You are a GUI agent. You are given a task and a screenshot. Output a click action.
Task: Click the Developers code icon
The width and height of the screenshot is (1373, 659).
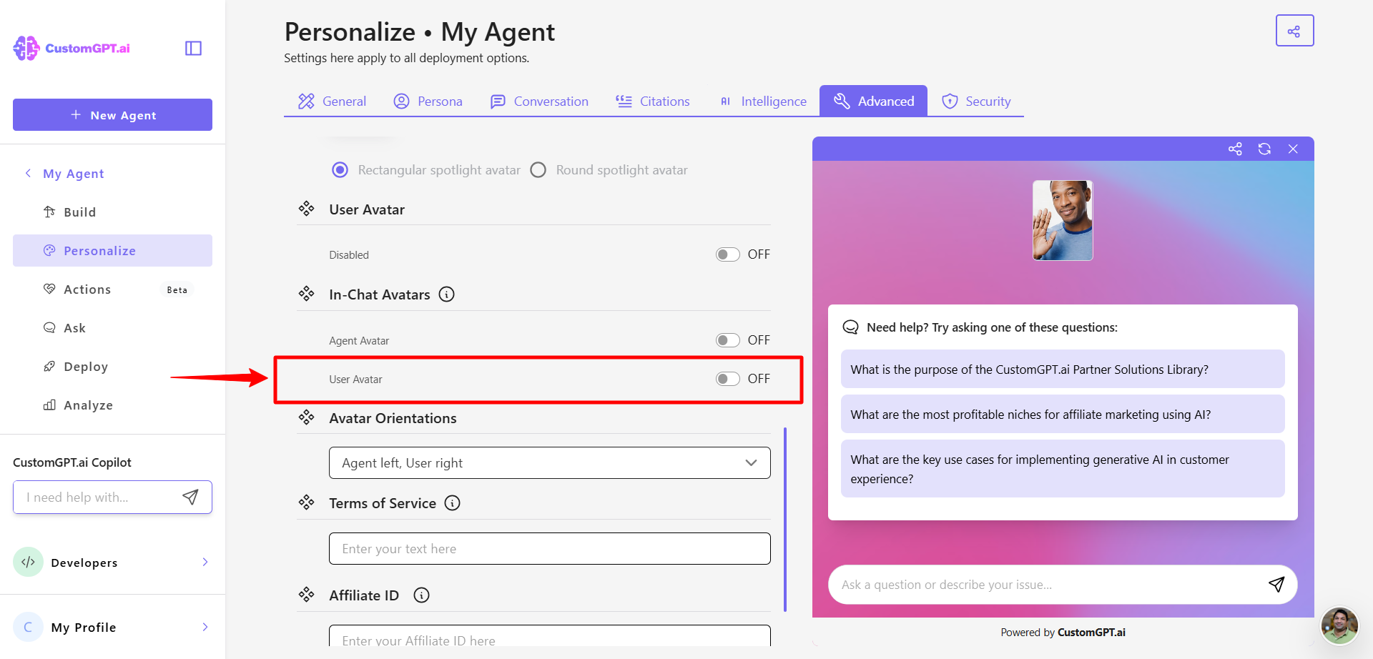(28, 563)
